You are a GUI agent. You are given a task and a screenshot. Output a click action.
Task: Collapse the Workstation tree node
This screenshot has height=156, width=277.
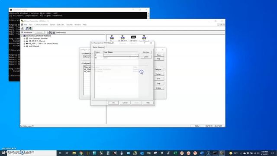pos(22,36)
